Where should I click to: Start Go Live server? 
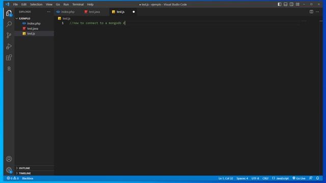pos(299,178)
